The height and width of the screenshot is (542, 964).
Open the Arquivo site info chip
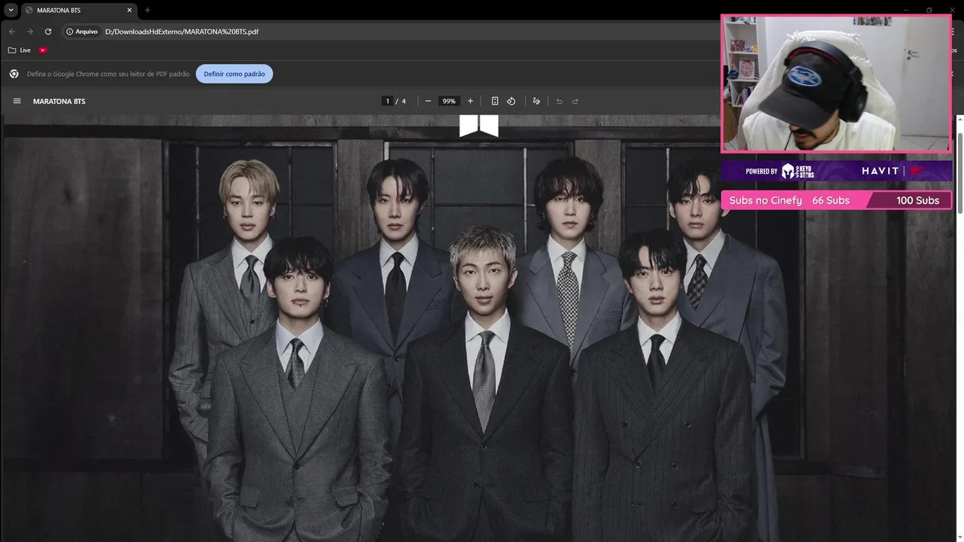pyautogui.click(x=82, y=32)
